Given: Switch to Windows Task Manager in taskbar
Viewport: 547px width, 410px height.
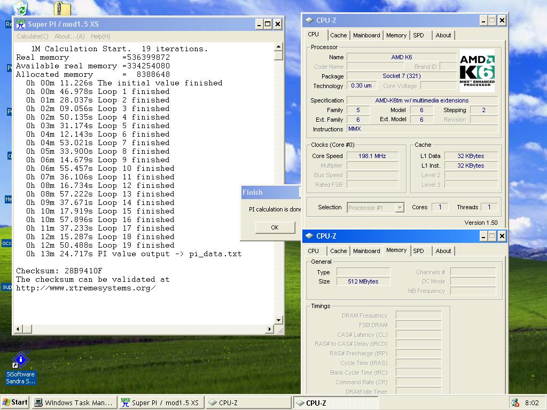Looking at the screenshot, I should (x=74, y=403).
